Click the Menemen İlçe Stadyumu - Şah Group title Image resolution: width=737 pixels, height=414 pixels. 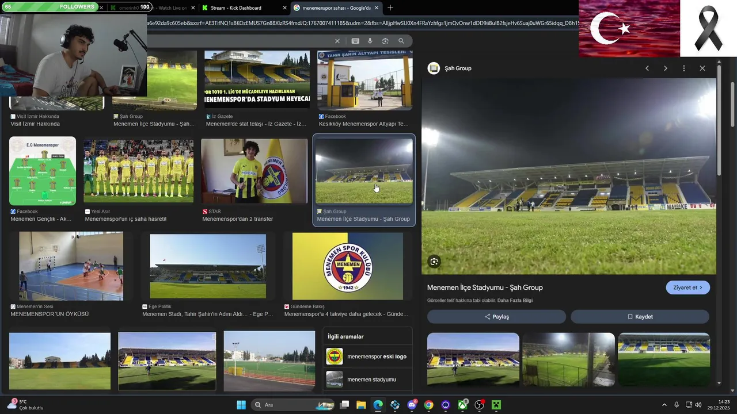(485, 287)
